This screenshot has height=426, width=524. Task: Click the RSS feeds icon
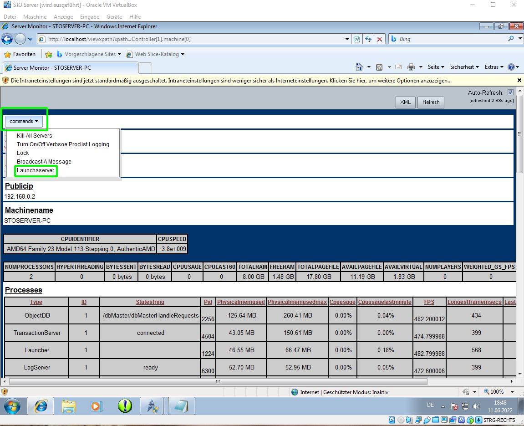pyautogui.click(x=379, y=67)
